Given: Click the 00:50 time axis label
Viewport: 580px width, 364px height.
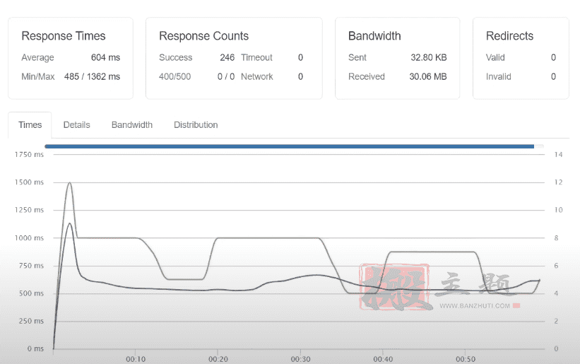Looking at the screenshot, I should coord(466,359).
